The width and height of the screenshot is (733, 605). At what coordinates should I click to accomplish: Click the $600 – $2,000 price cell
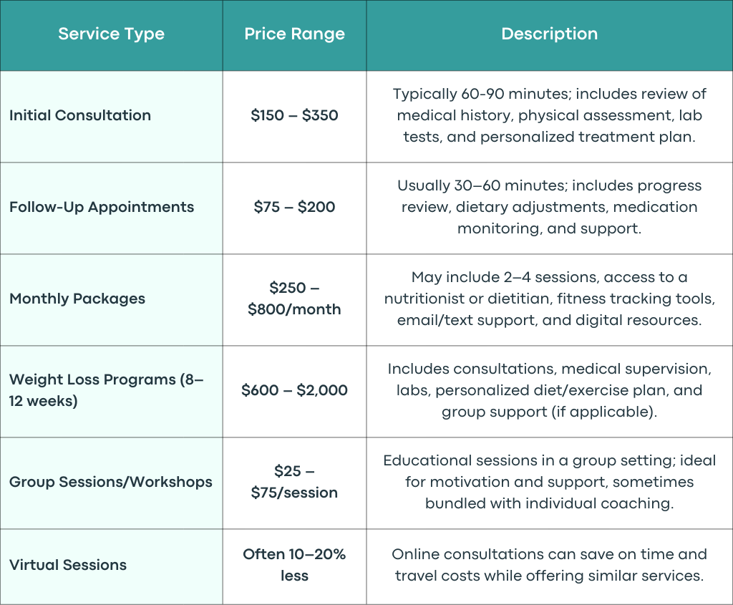click(x=294, y=390)
